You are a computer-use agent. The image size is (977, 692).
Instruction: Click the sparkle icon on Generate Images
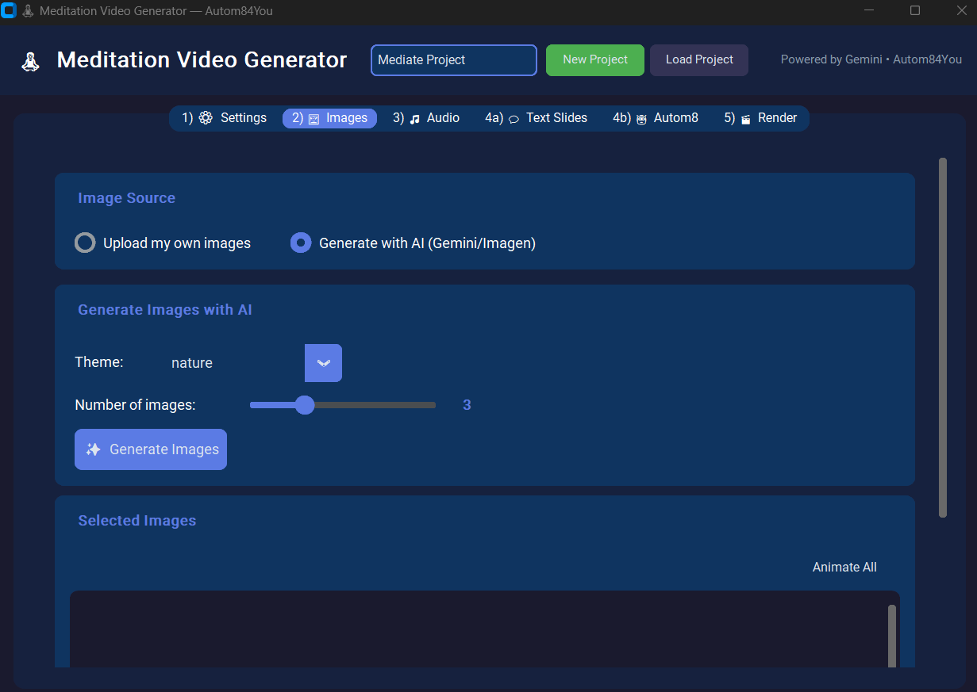(x=94, y=449)
